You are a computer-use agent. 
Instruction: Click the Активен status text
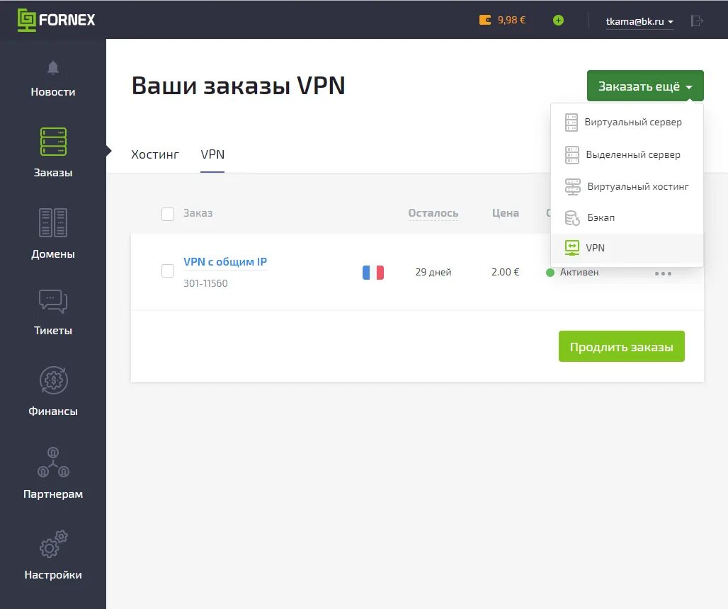coord(579,272)
